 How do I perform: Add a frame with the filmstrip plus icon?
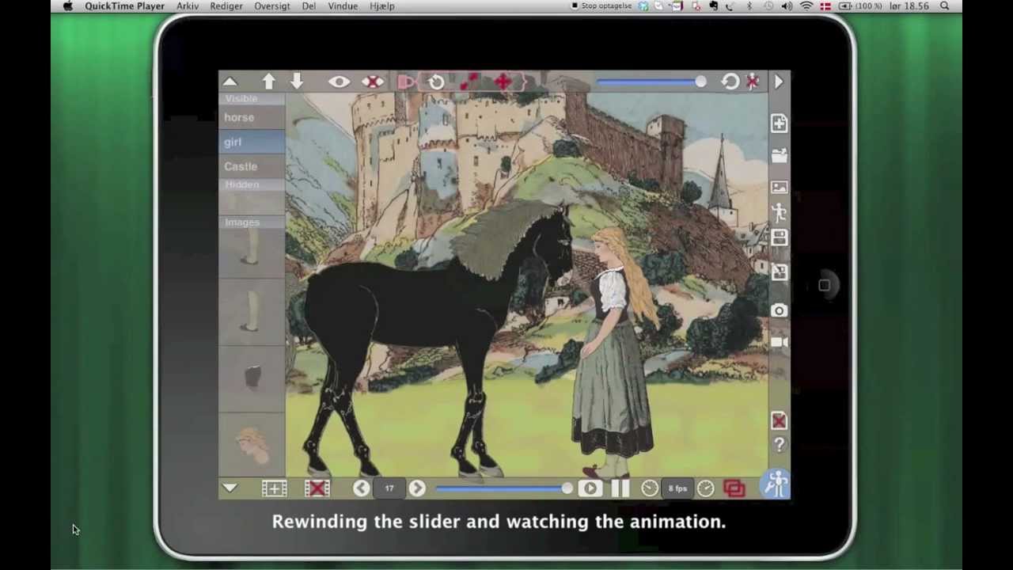point(275,488)
